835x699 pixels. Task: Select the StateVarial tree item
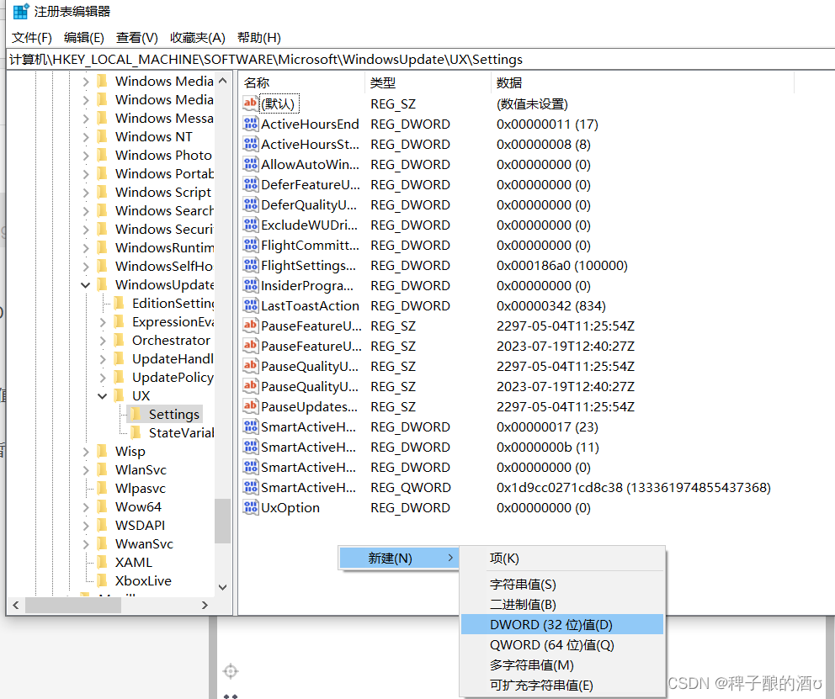click(181, 433)
